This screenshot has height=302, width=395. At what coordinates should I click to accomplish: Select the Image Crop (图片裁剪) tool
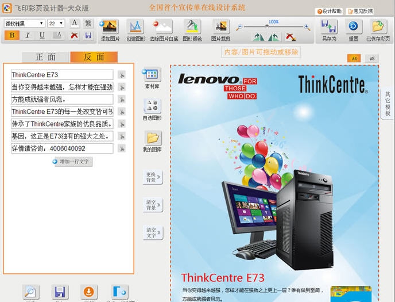pyautogui.click(x=220, y=26)
